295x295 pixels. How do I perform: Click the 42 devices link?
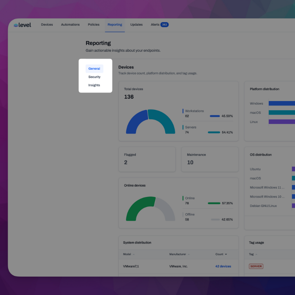click(x=223, y=266)
